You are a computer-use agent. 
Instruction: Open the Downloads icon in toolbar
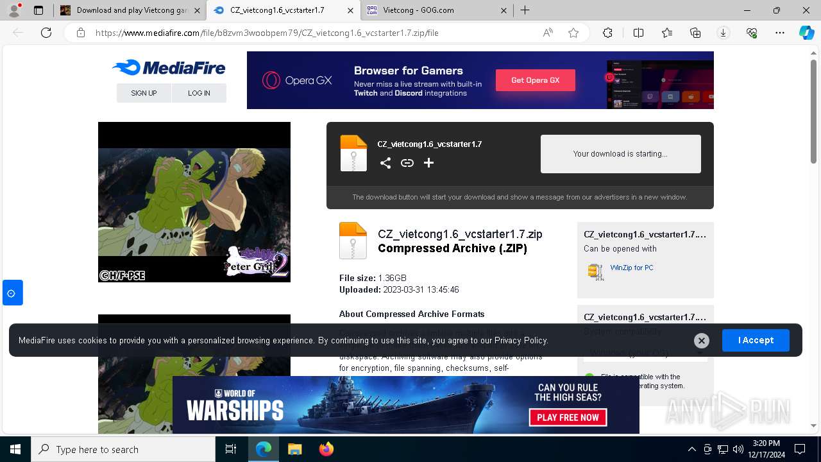click(724, 33)
